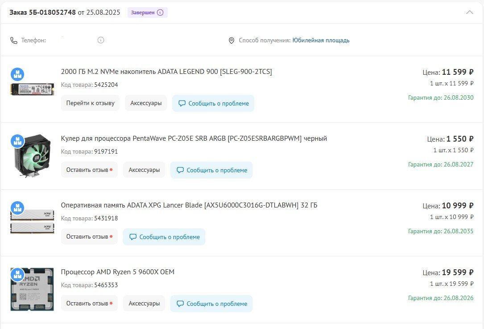Open ADATA LEGEND 900 SSD product title
The image size is (484, 329).
(166, 72)
